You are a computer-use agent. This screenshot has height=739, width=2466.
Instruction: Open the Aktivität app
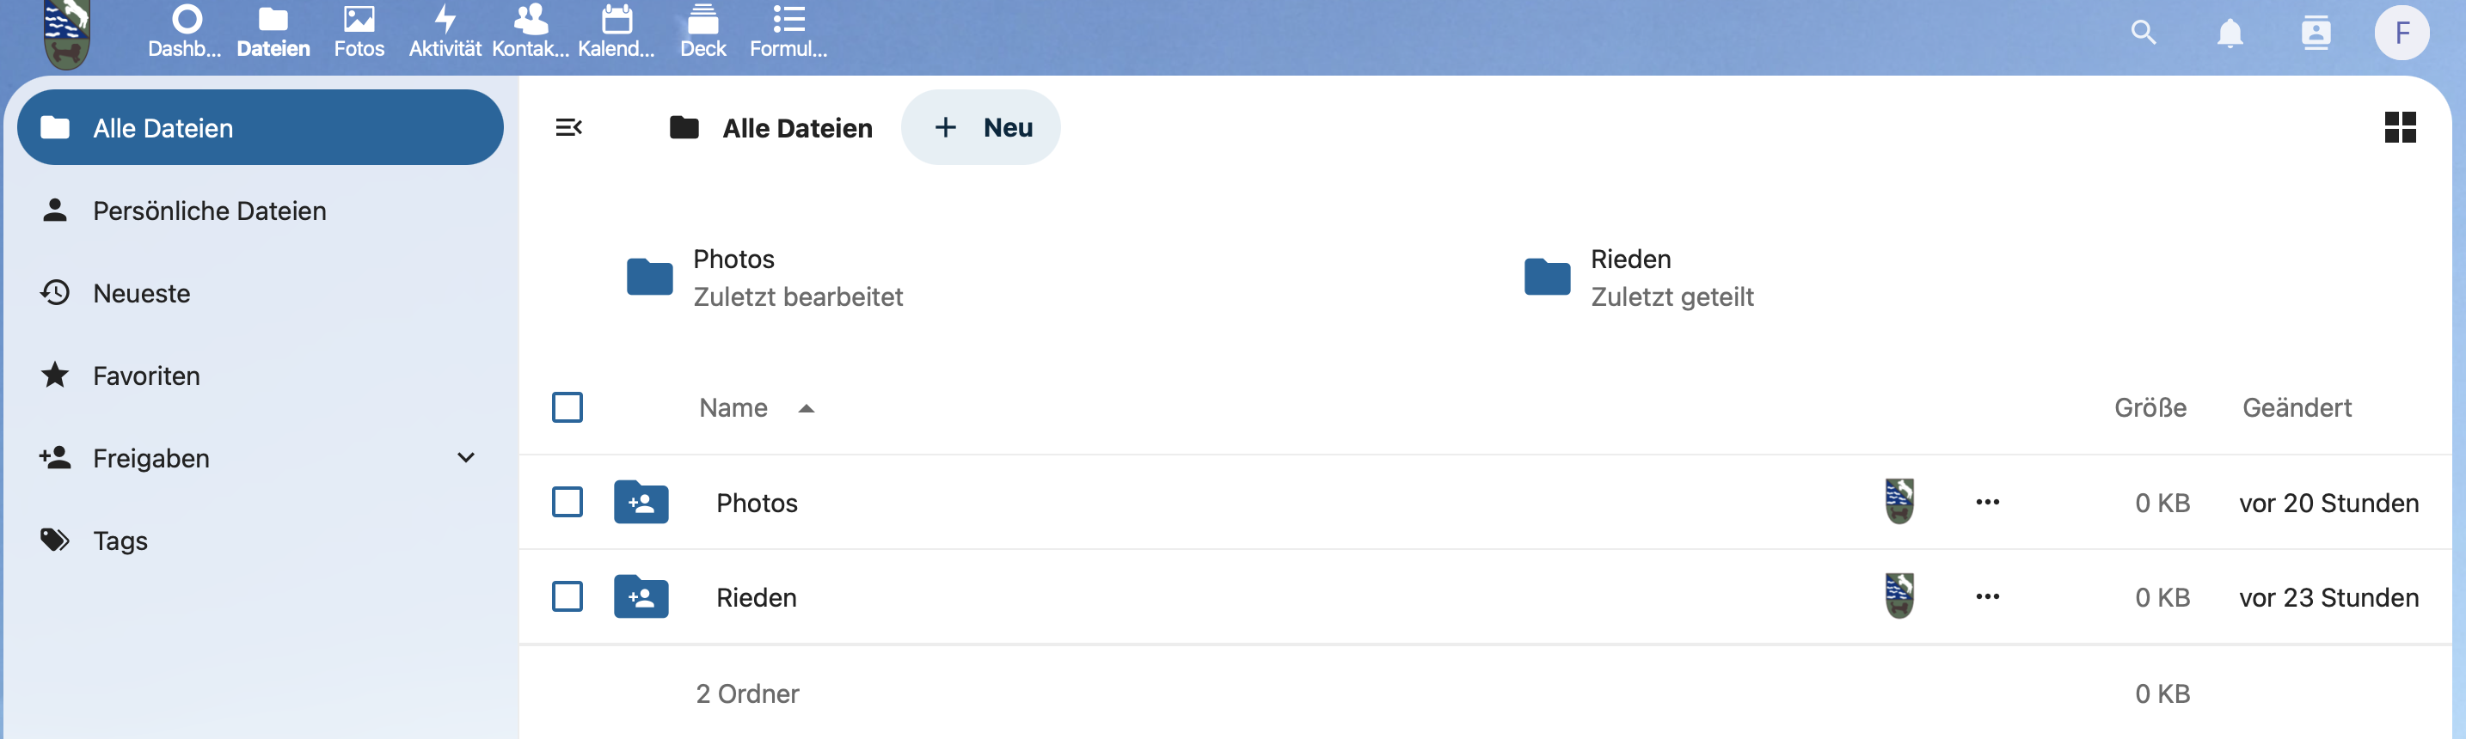(445, 31)
